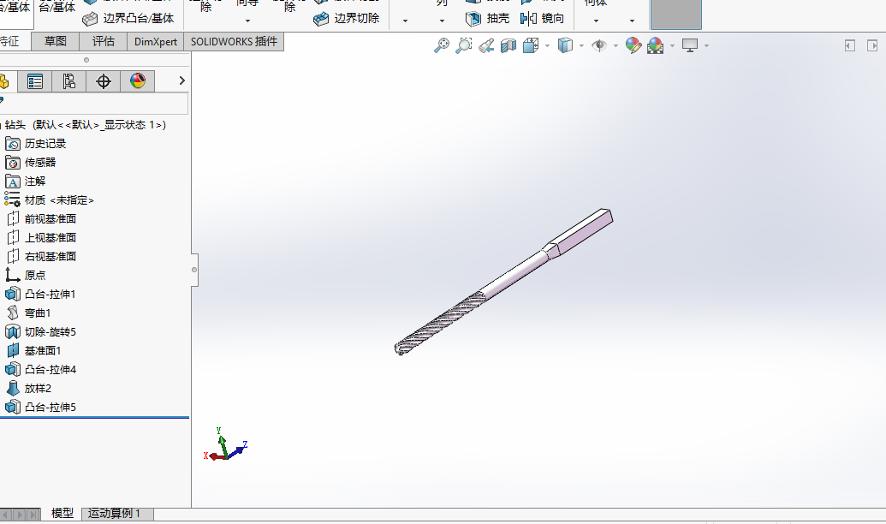
Task: Switch to the DimXpert tab
Action: [156, 41]
